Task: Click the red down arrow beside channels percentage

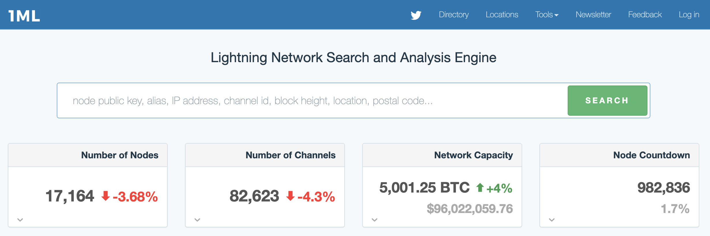Action: 290,196
